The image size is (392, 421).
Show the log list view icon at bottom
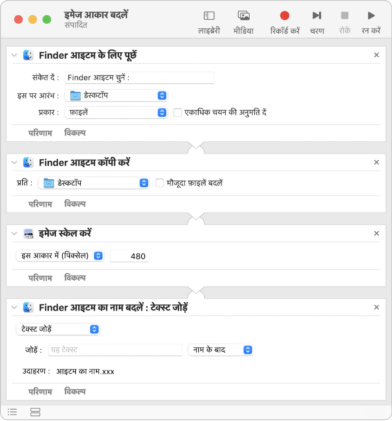(12, 412)
